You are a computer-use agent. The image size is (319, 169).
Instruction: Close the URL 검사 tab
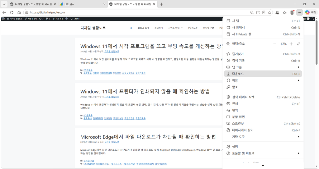[104, 4]
